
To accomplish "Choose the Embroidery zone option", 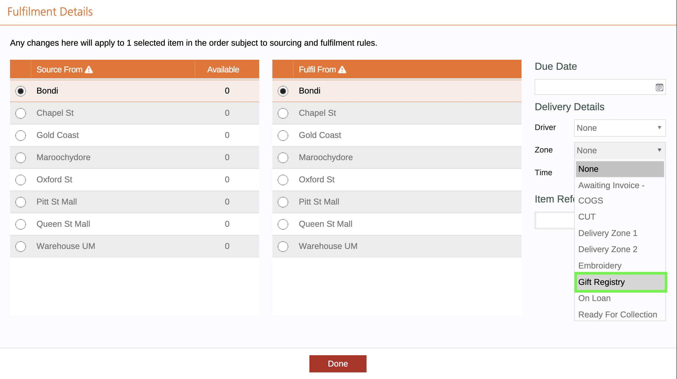I will point(620,266).
